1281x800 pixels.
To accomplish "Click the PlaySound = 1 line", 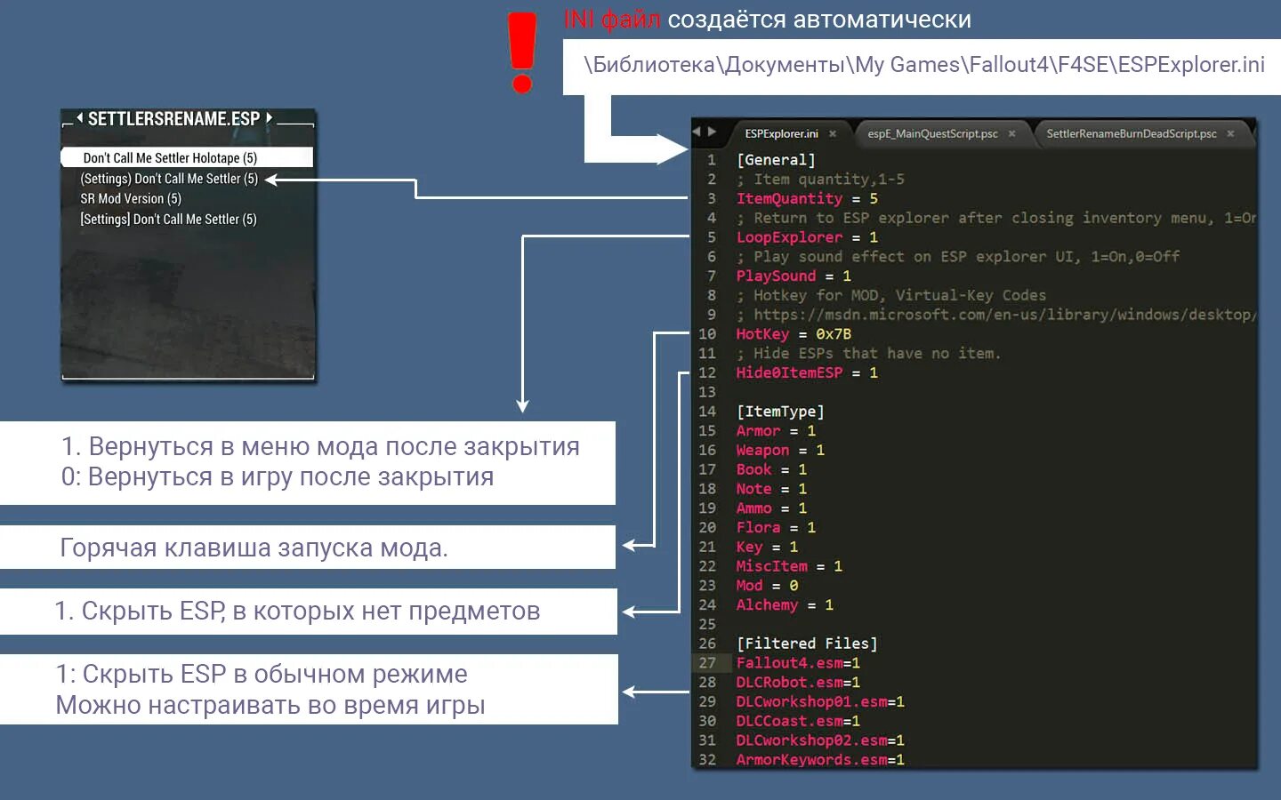I will point(794,276).
